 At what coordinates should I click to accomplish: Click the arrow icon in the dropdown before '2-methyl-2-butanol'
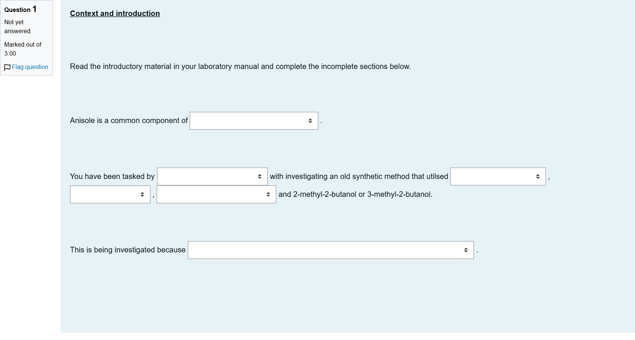(268, 194)
